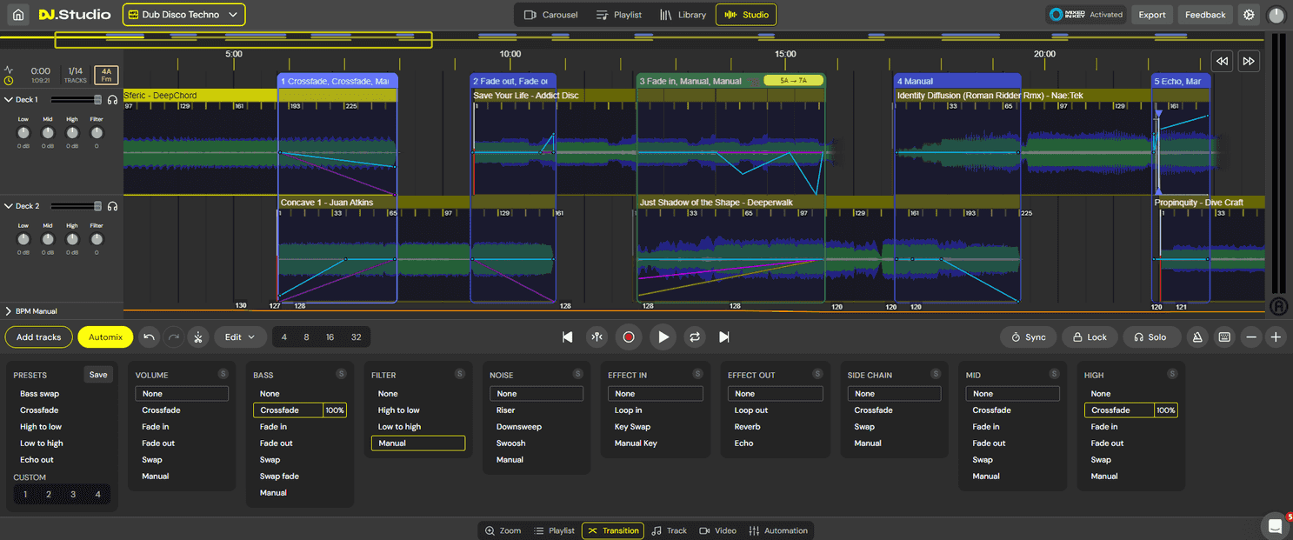Viewport: 1293px width, 540px height.
Task: Collapse the Deck 2 section
Action: pos(9,205)
